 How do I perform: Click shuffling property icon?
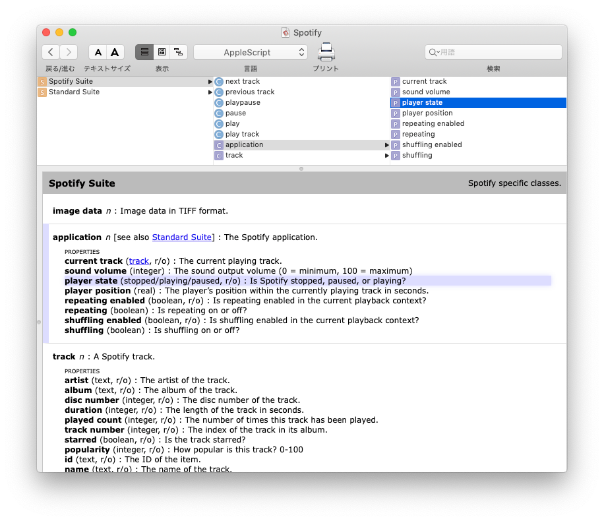pos(395,156)
